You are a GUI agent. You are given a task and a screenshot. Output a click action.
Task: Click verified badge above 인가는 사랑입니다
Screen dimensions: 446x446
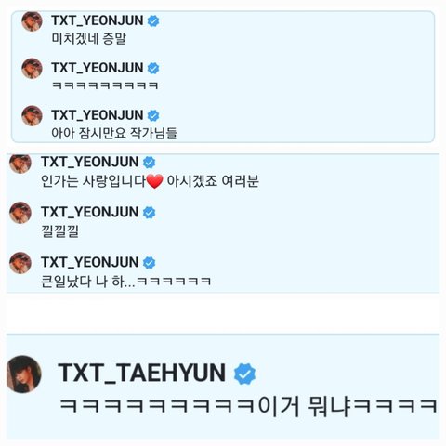pos(149,163)
